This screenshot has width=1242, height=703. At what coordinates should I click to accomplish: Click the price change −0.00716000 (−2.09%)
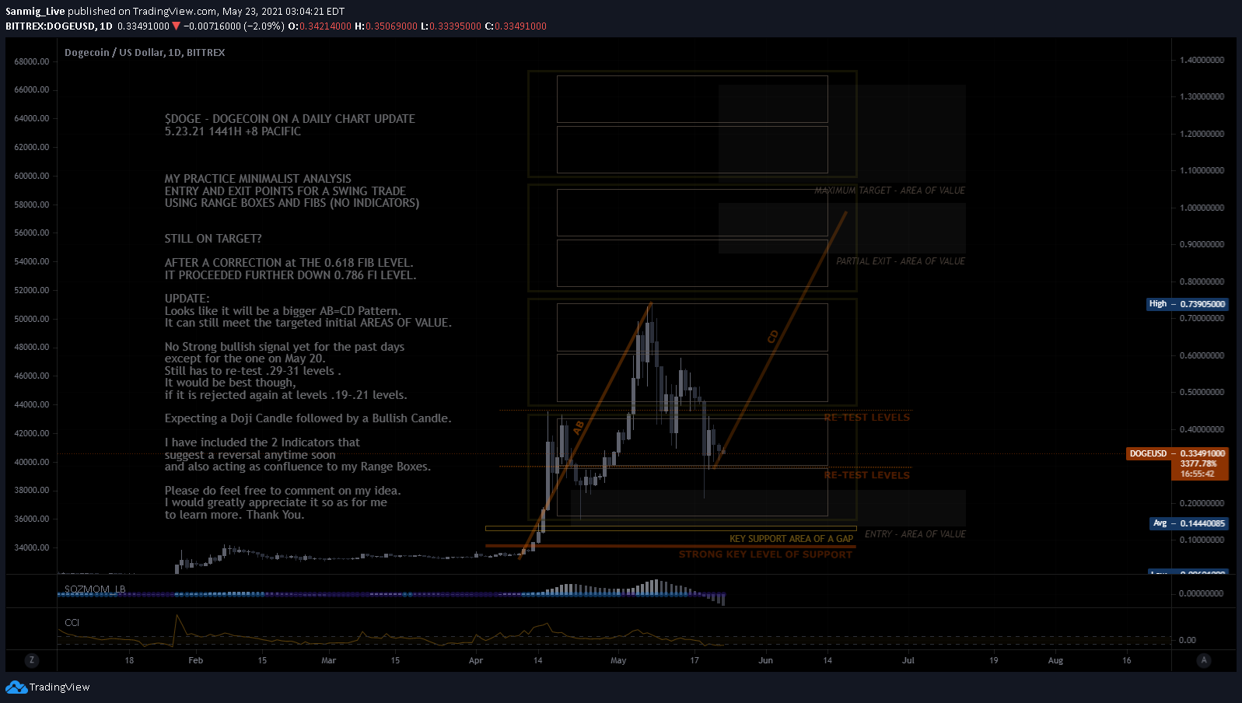click(x=233, y=26)
